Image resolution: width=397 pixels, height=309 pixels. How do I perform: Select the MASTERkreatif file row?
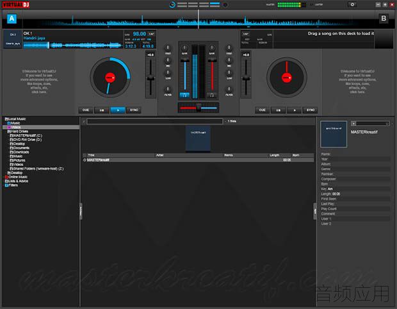coord(199,160)
